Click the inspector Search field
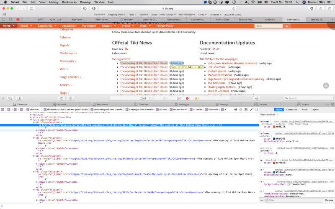This screenshot has height=209, width=335. pyautogui.click(x=308, y=98)
